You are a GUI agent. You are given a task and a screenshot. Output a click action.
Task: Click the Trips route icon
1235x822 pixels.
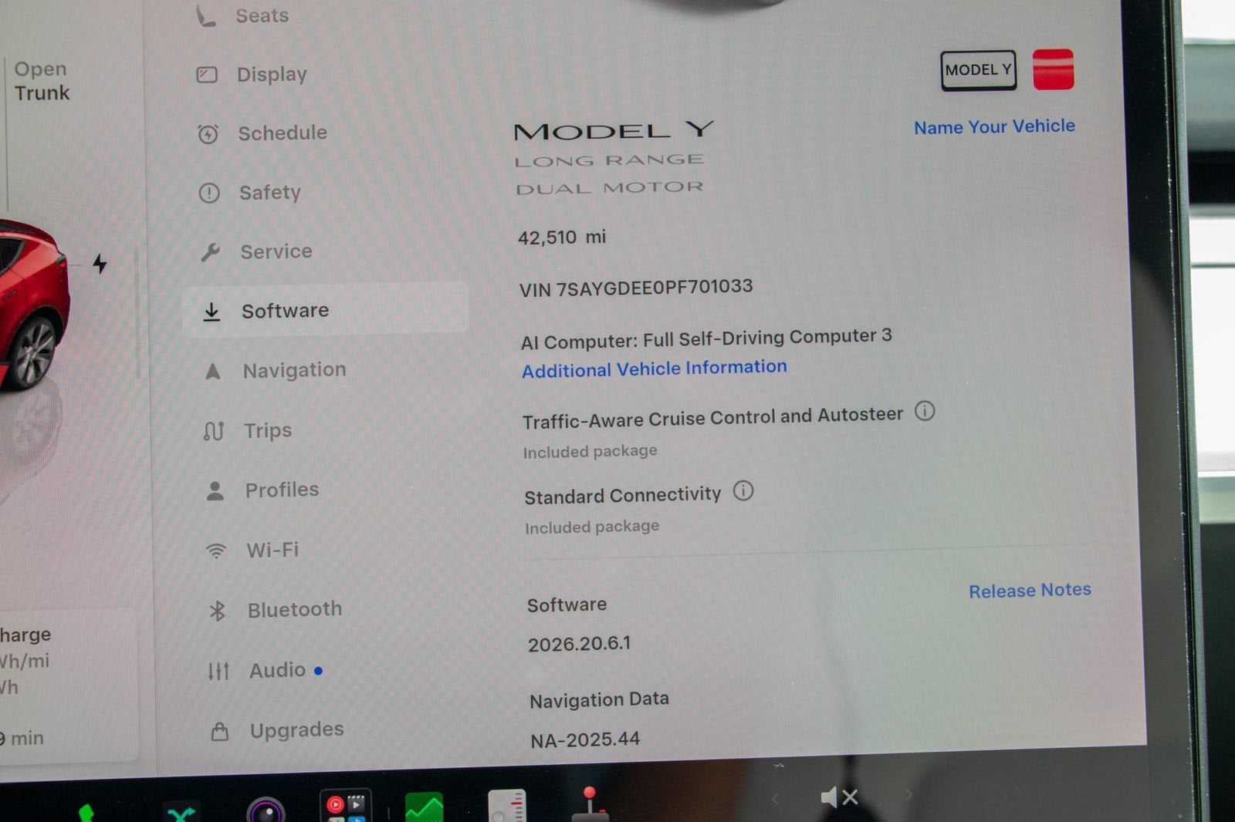point(214,431)
